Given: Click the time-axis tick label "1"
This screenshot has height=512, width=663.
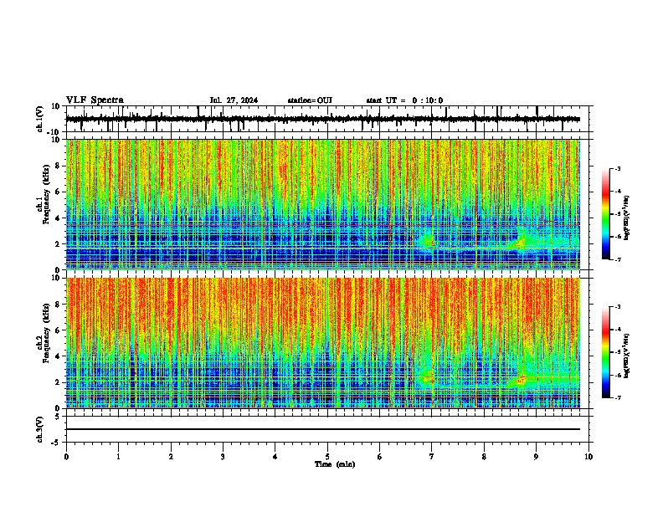Looking at the screenshot, I should pyautogui.click(x=118, y=457).
